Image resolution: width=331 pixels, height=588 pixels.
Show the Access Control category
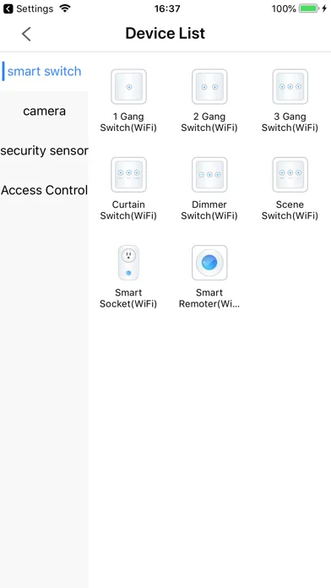[x=44, y=190]
